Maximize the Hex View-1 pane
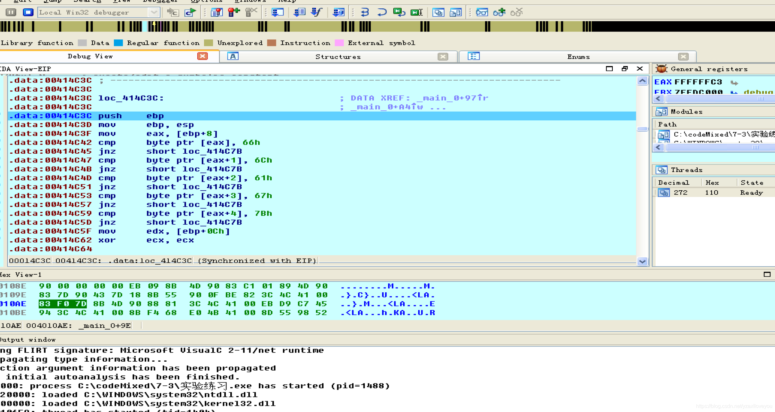The width and height of the screenshot is (775, 412). [x=767, y=275]
